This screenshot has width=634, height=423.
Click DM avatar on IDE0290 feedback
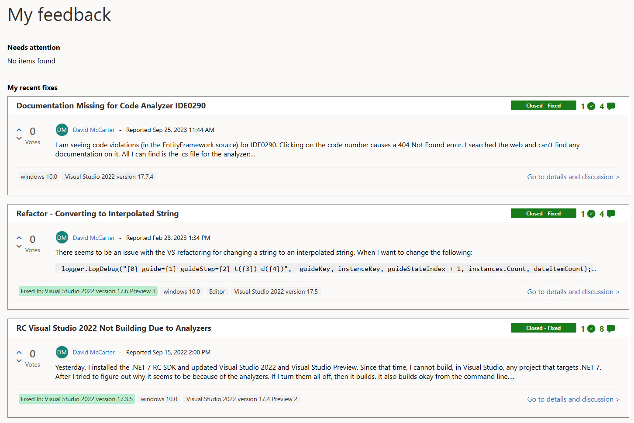pos(62,130)
